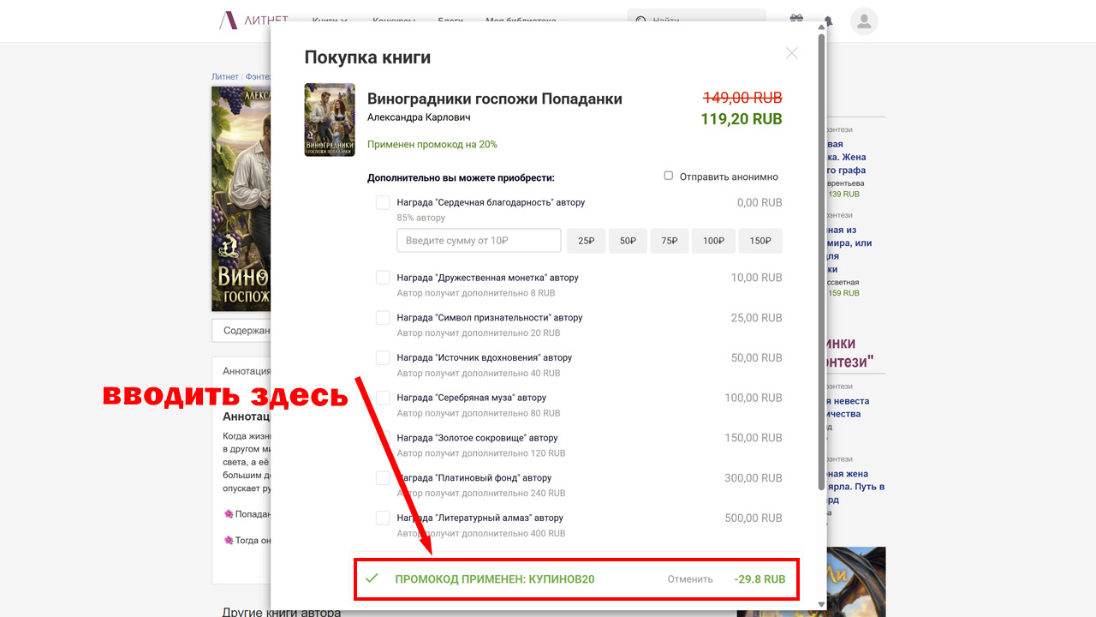Open the notifications bell
The height and width of the screenshot is (617, 1096).
(x=828, y=21)
